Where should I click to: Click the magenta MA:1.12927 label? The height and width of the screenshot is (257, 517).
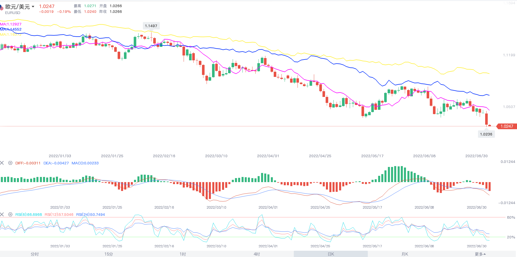(x=11, y=24)
